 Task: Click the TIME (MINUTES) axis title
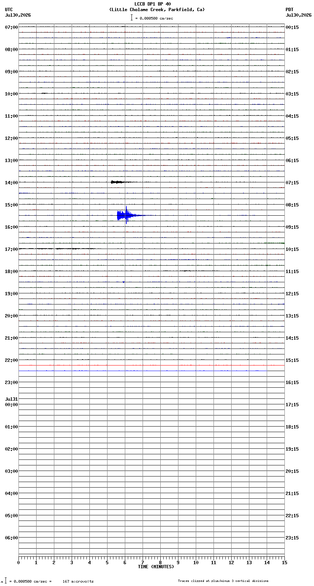pyautogui.click(x=156, y=567)
